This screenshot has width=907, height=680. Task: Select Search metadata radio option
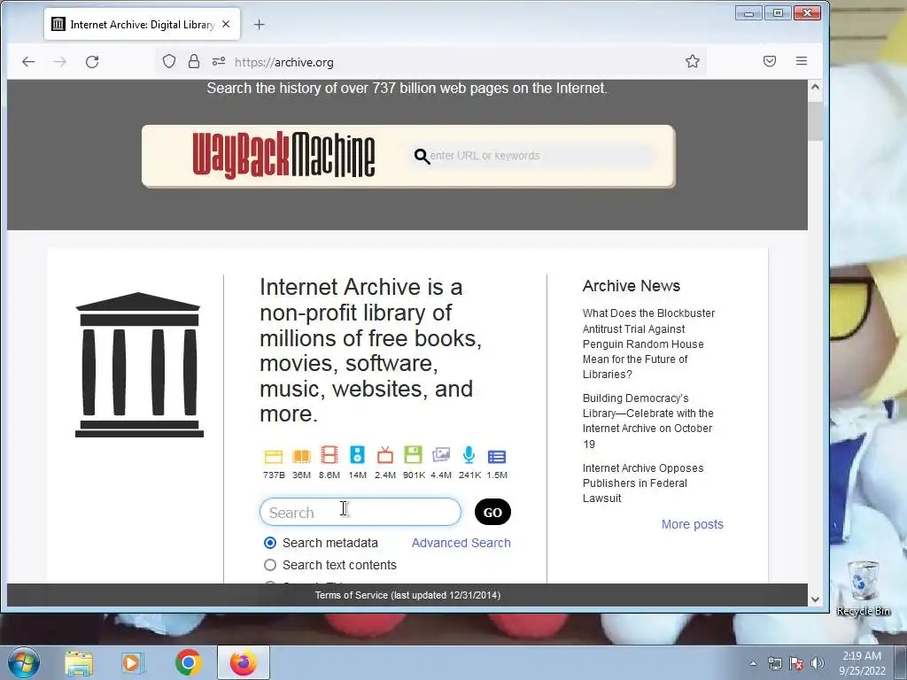click(270, 543)
